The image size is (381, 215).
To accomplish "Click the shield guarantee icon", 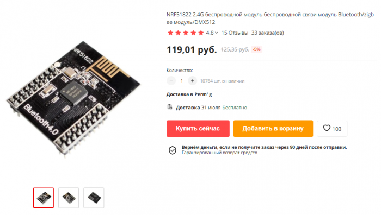I will (x=173, y=150).
